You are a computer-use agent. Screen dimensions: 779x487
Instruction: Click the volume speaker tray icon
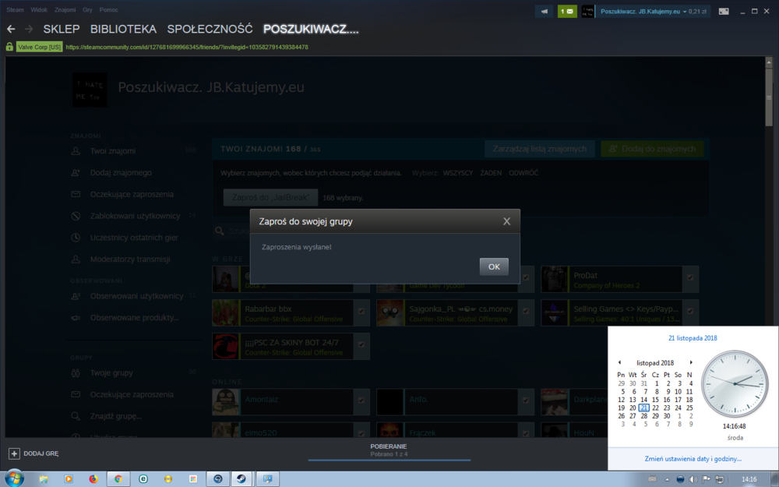tap(693, 479)
